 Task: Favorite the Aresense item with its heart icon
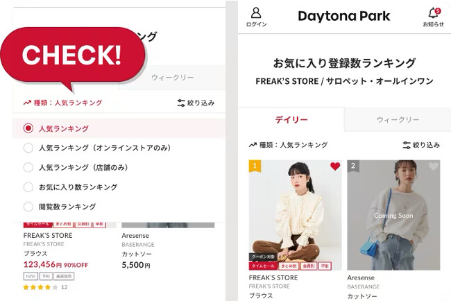(x=434, y=166)
